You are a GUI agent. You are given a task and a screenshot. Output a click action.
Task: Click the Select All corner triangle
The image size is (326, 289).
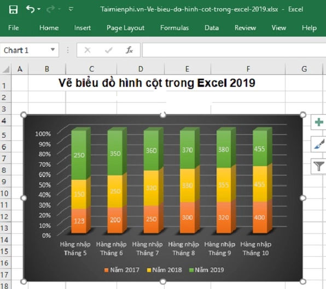tap(6, 69)
